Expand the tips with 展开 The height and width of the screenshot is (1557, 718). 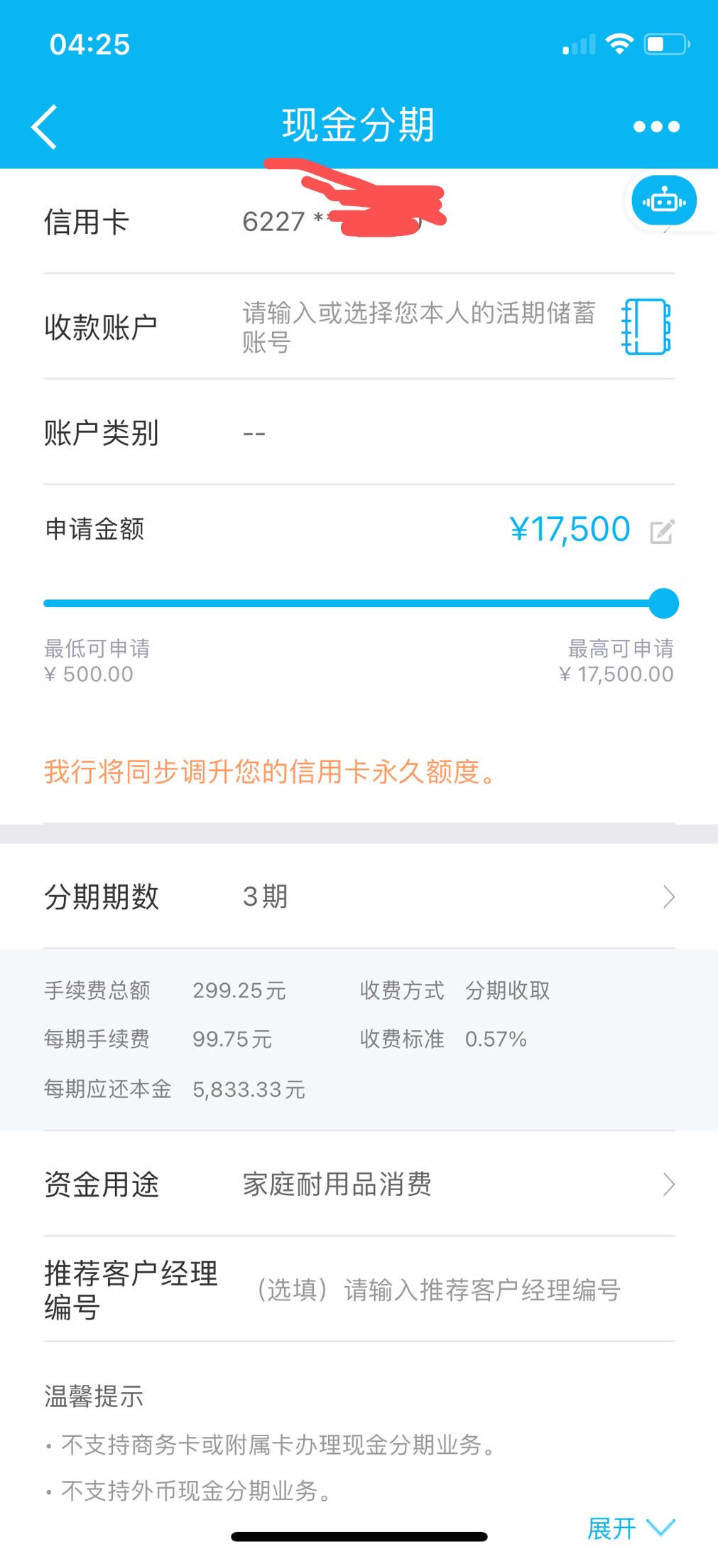tap(631, 1527)
